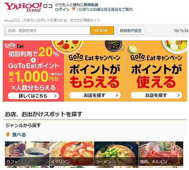Click the 詳細条件設定 button
Image resolution: width=189 pixels, height=170 pixels.
coord(131,30)
